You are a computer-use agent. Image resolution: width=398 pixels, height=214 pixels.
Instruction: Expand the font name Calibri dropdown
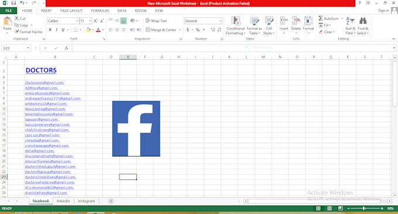(77, 21)
